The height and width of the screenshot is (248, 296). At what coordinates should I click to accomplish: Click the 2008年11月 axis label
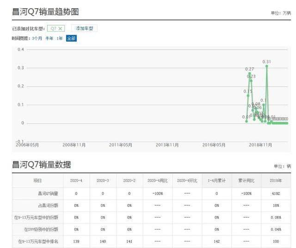tap(74, 145)
